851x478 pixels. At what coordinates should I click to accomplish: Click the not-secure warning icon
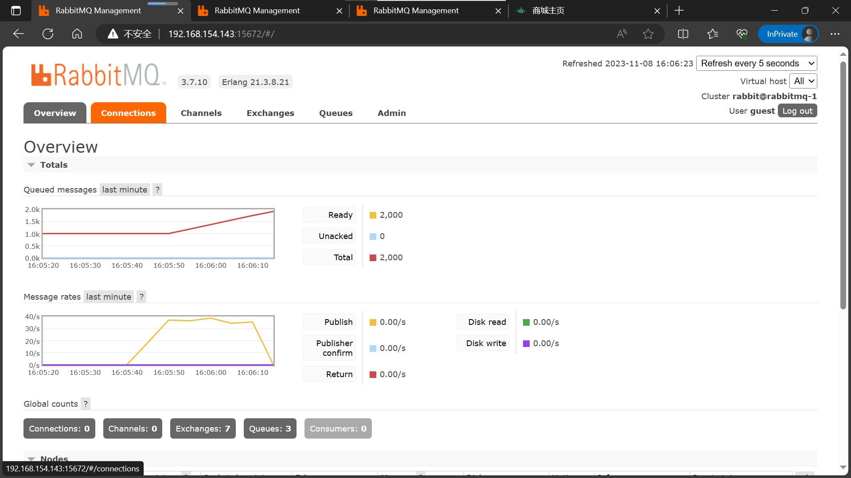click(113, 34)
